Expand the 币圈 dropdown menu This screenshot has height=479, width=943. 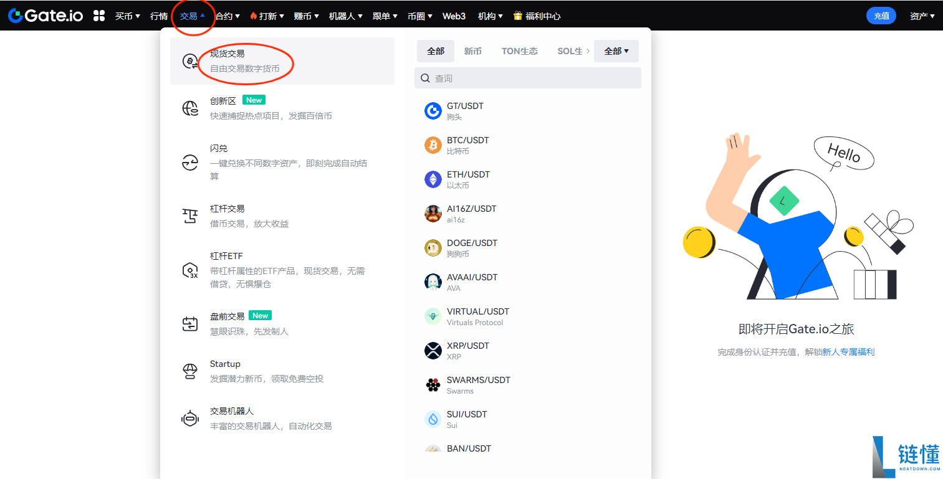(x=421, y=16)
